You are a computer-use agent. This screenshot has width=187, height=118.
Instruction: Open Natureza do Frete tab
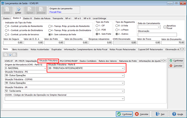[x=128, y=61]
